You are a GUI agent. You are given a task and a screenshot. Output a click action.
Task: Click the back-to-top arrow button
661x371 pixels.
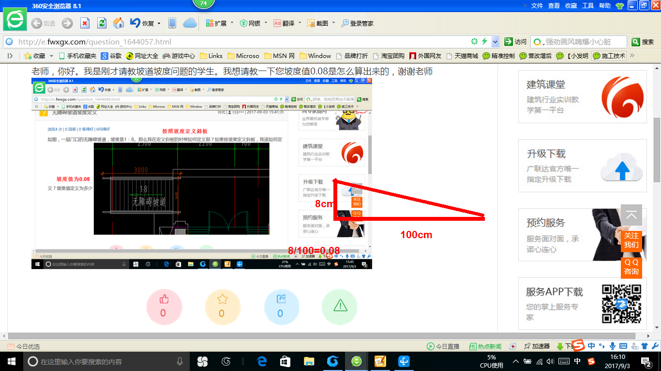coord(631,215)
